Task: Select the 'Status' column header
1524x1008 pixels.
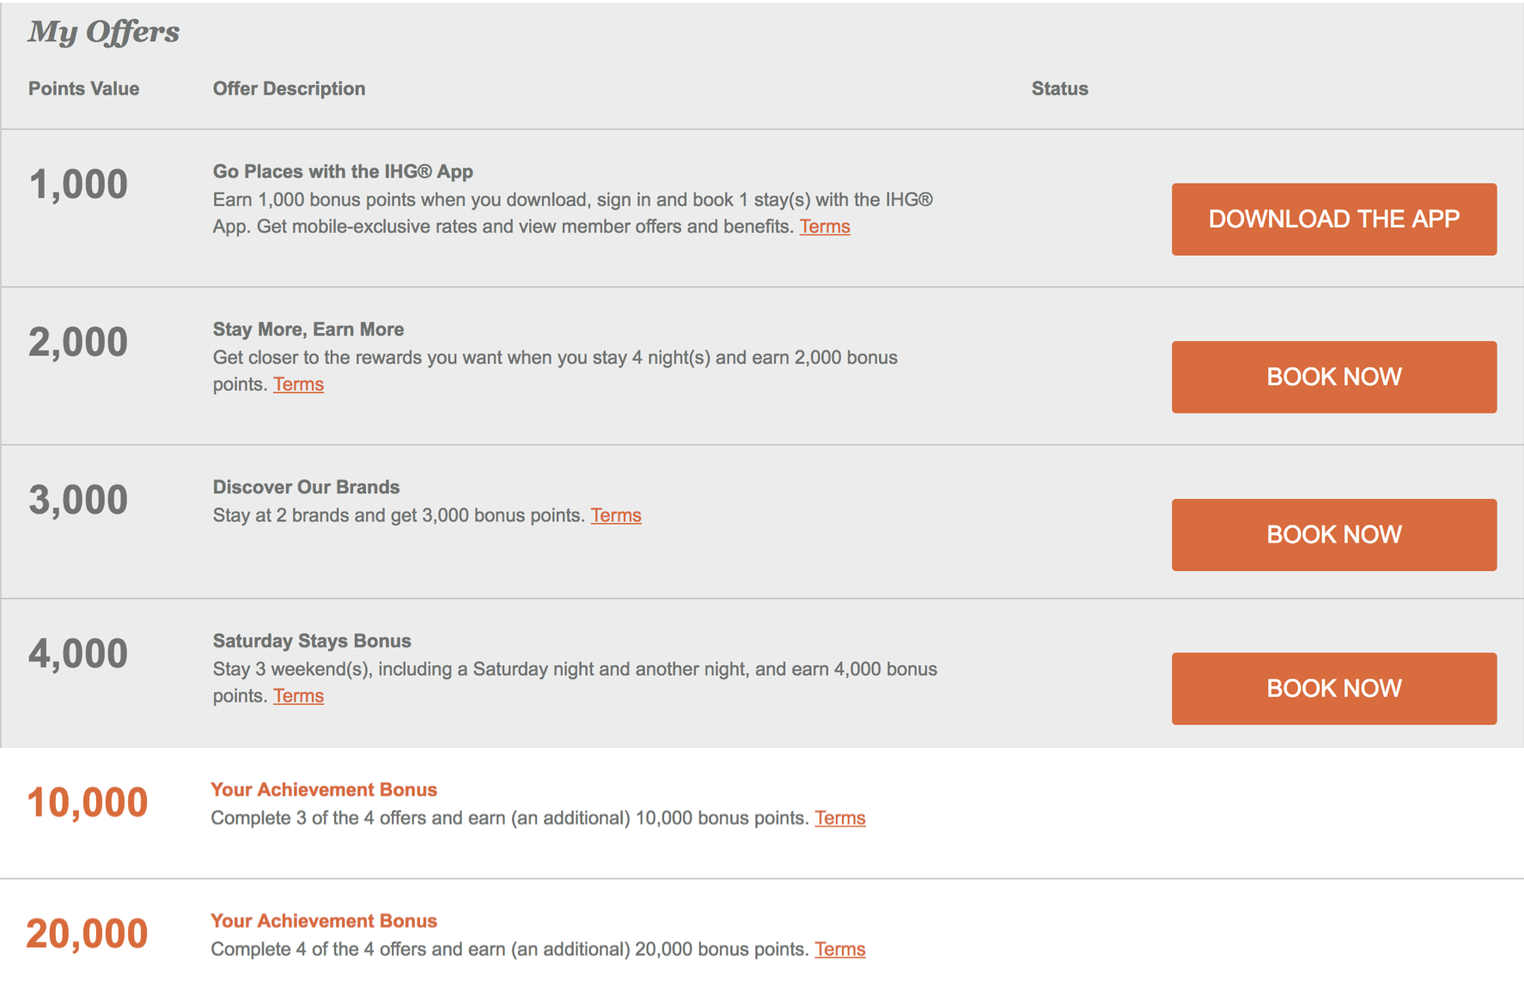Action: coord(1059,88)
